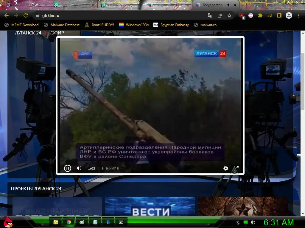Click the network tray icon
305x228 pixels.
246,223
